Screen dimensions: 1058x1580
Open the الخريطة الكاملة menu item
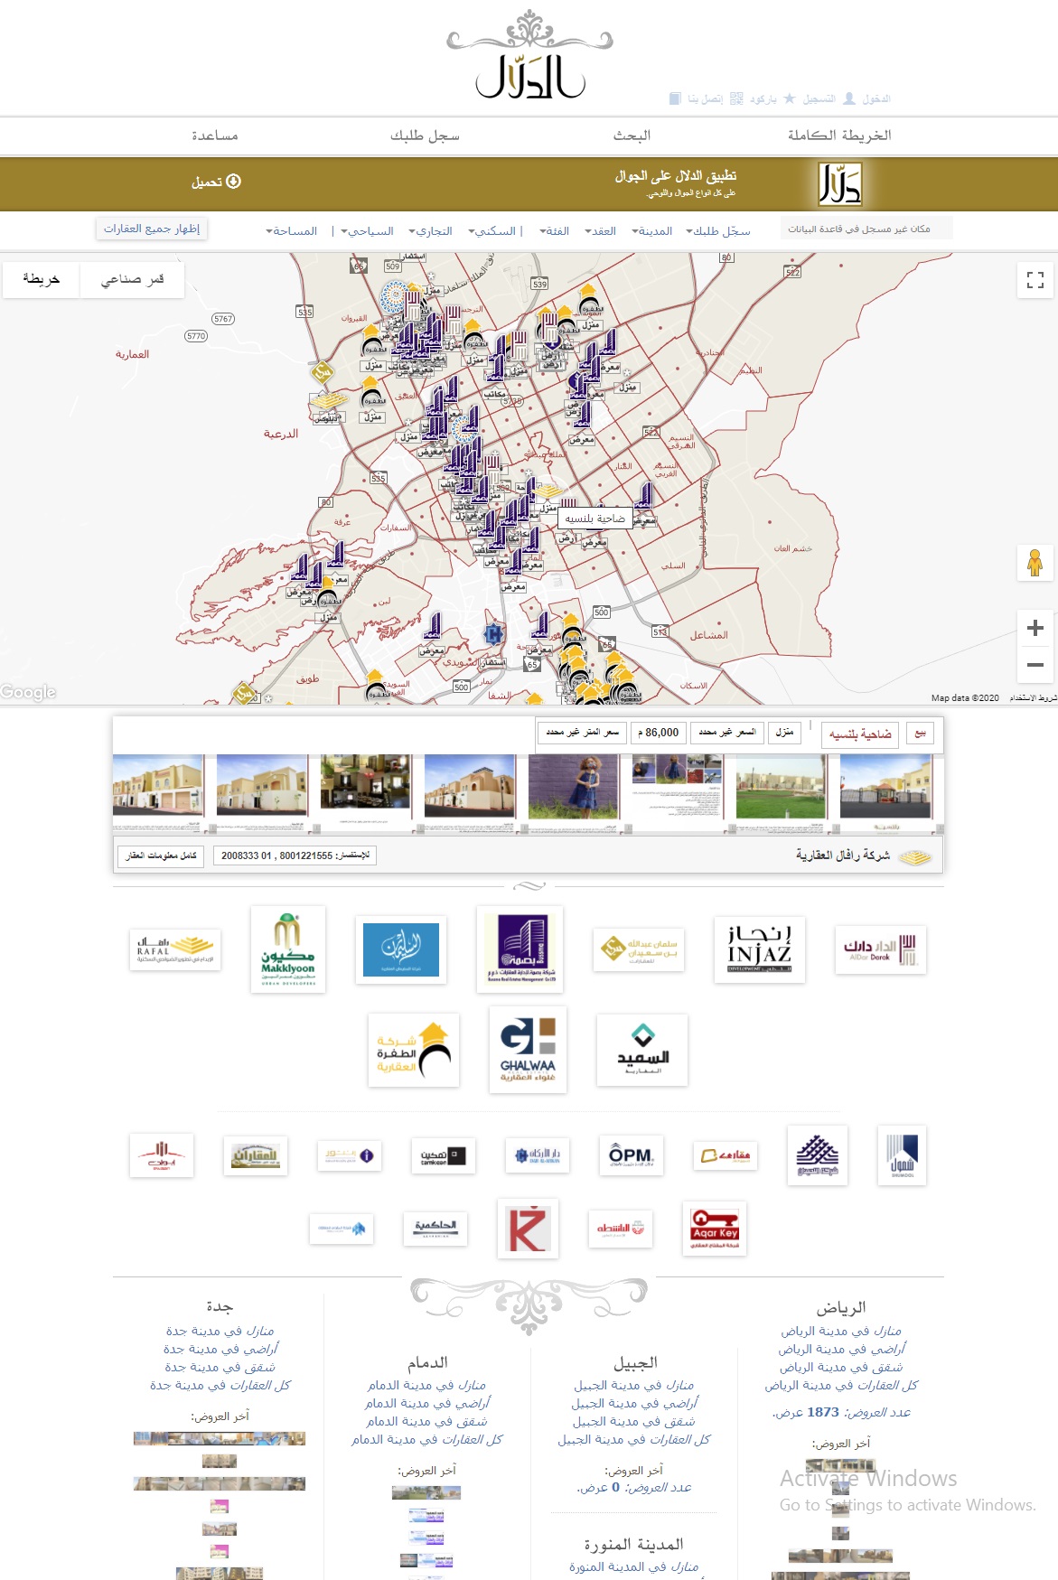coord(839,136)
